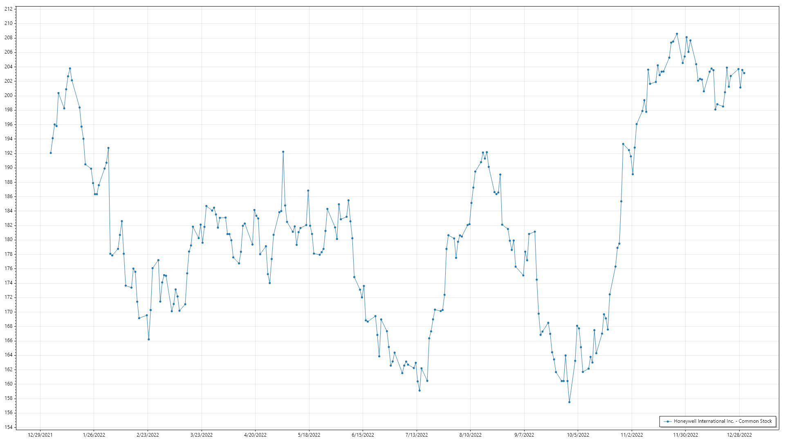Click the 154 y-axis value label

coord(8,427)
